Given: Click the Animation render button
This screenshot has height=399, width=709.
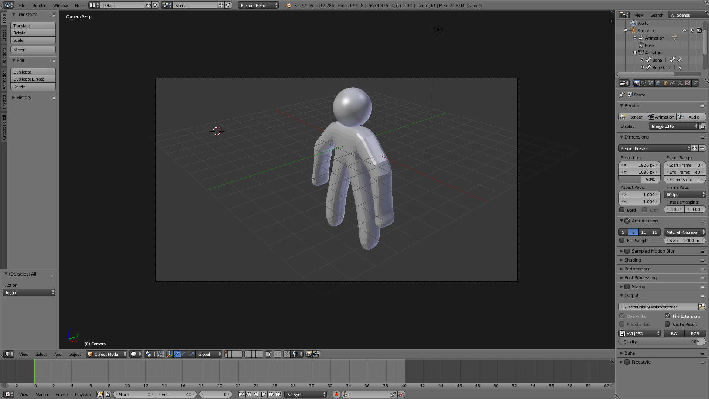Looking at the screenshot, I should pyautogui.click(x=661, y=117).
